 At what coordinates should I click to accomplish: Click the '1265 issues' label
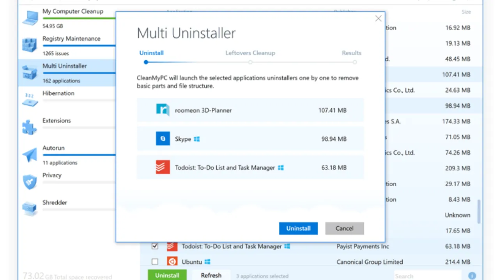[x=56, y=53]
